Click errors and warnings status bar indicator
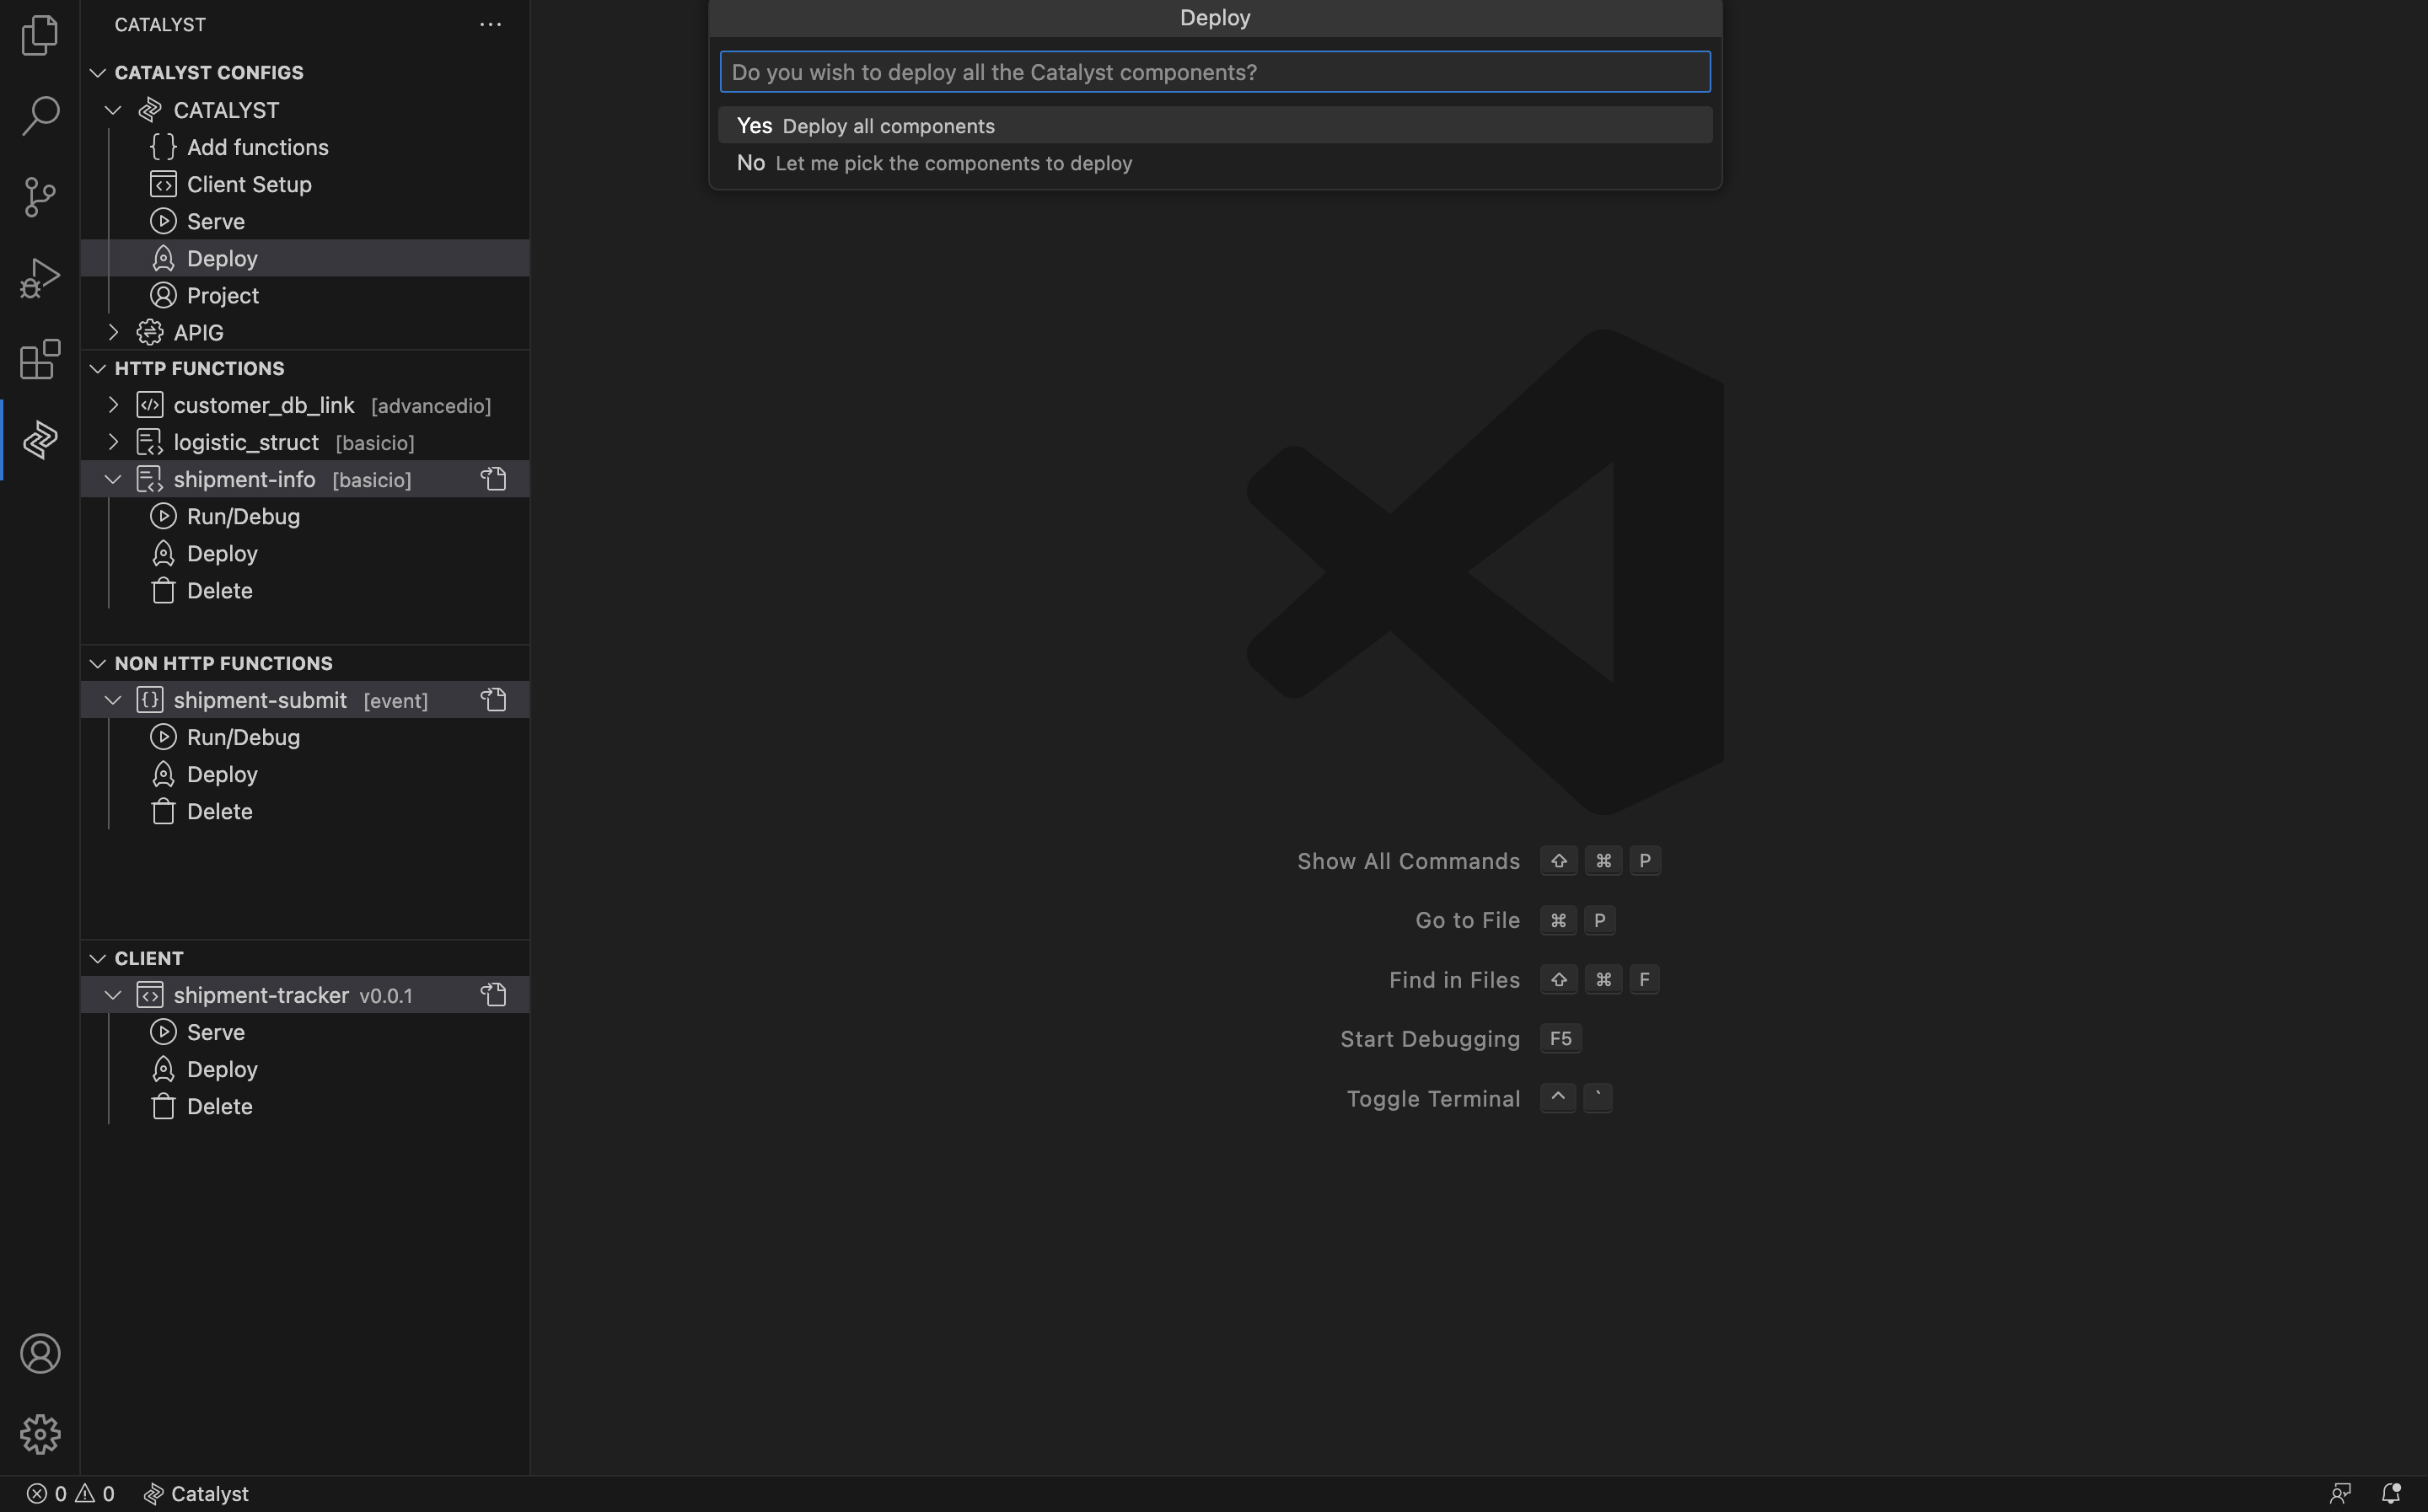This screenshot has width=2428, height=1512. (x=70, y=1493)
